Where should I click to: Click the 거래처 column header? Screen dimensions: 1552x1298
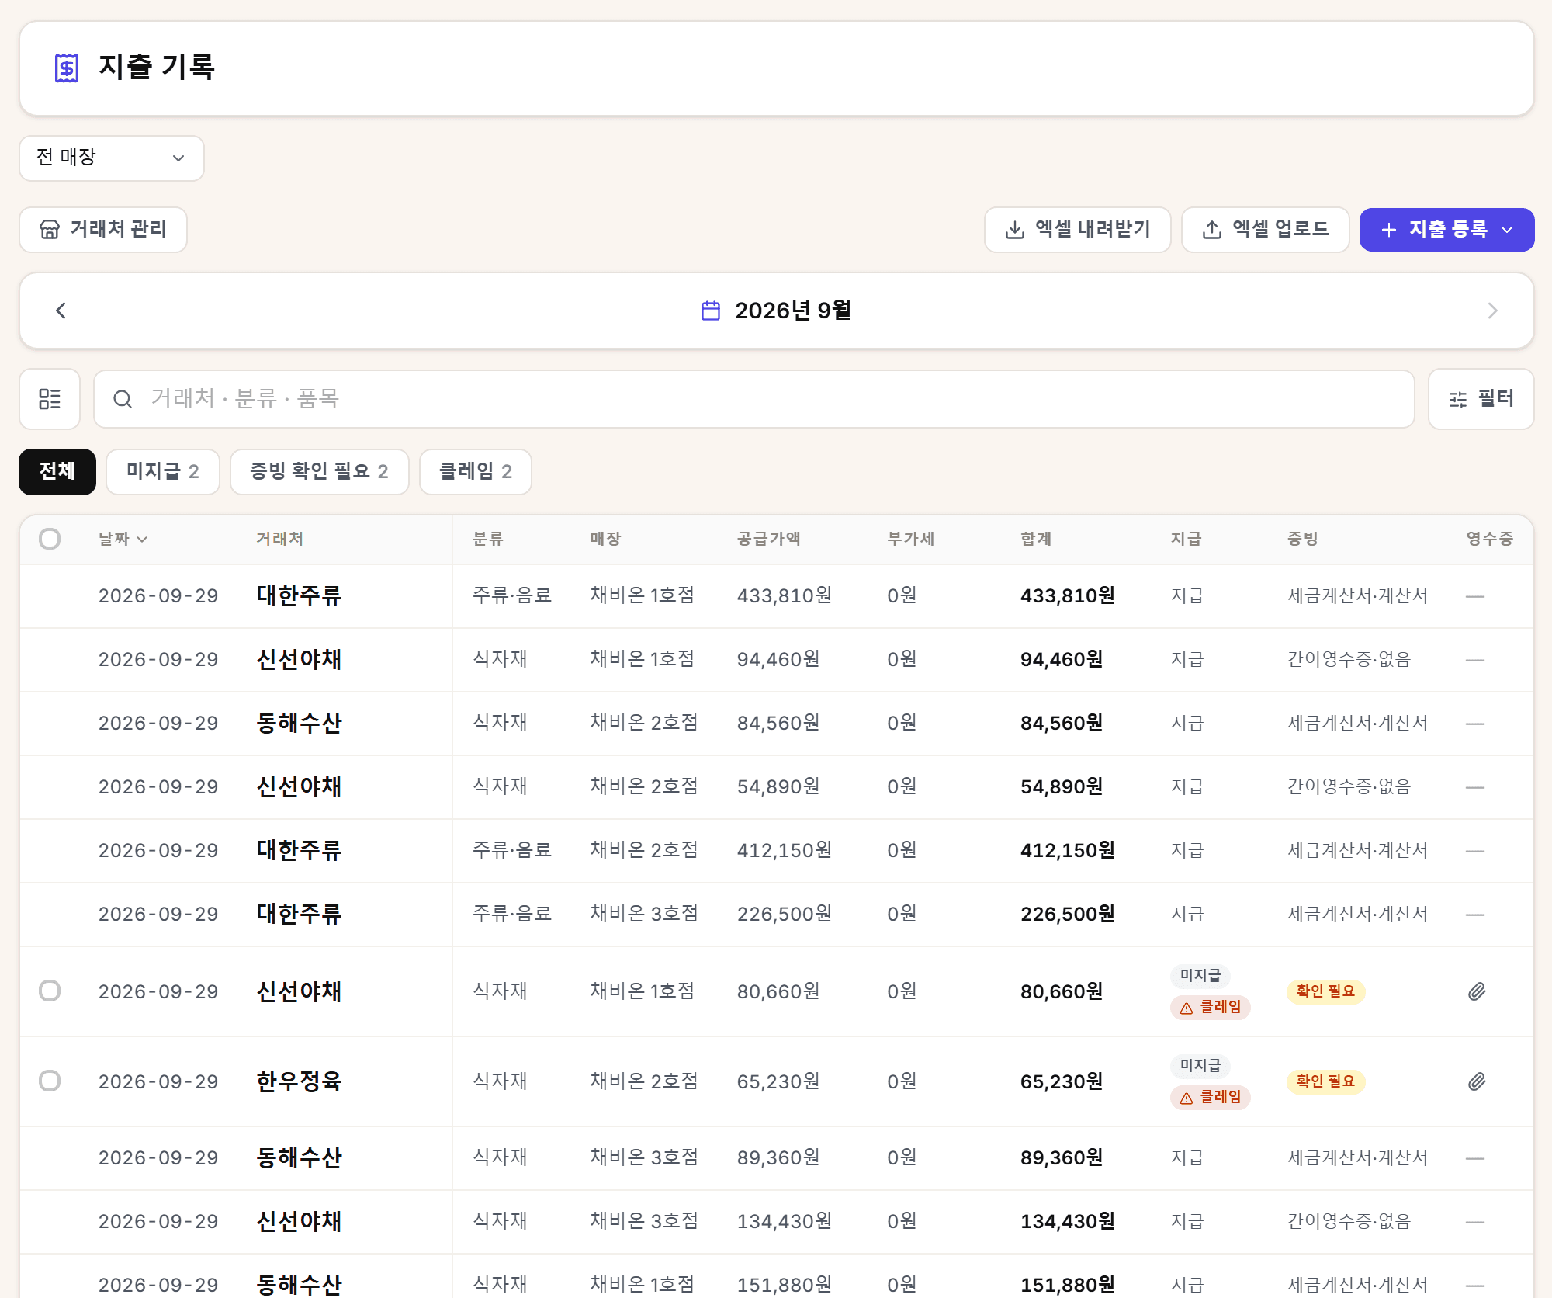coord(280,539)
